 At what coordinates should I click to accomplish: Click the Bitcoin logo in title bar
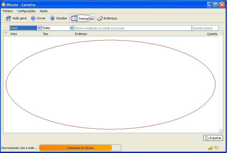point(3,5)
